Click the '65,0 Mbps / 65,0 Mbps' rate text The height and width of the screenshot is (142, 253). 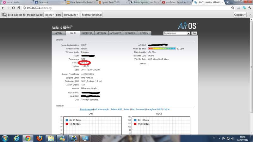(158, 59)
